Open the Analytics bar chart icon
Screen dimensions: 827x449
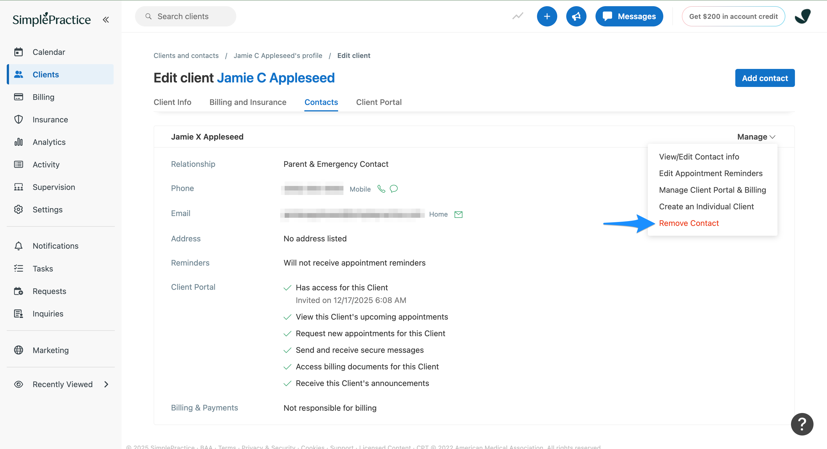pos(19,142)
